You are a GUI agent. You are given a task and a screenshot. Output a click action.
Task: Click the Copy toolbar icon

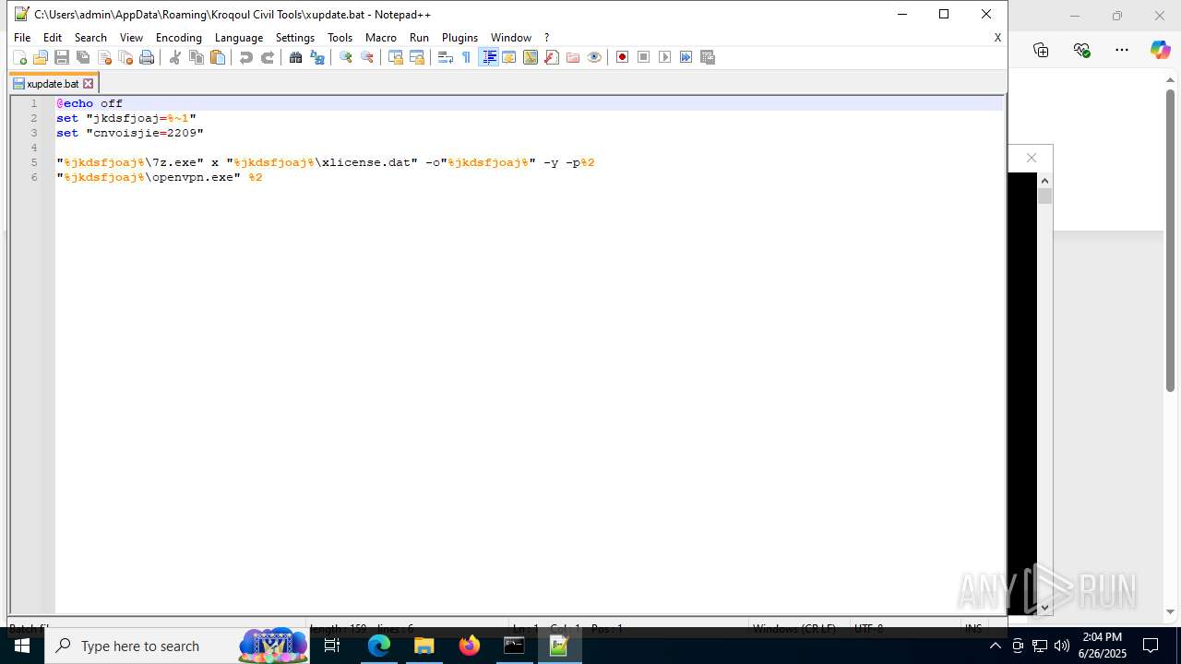click(x=197, y=57)
